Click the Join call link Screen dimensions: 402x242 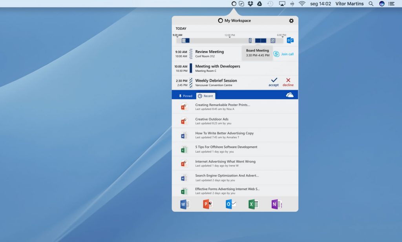click(287, 54)
